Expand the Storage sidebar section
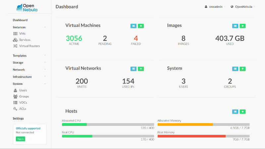This screenshot has height=149, width=265. coord(45,63)
